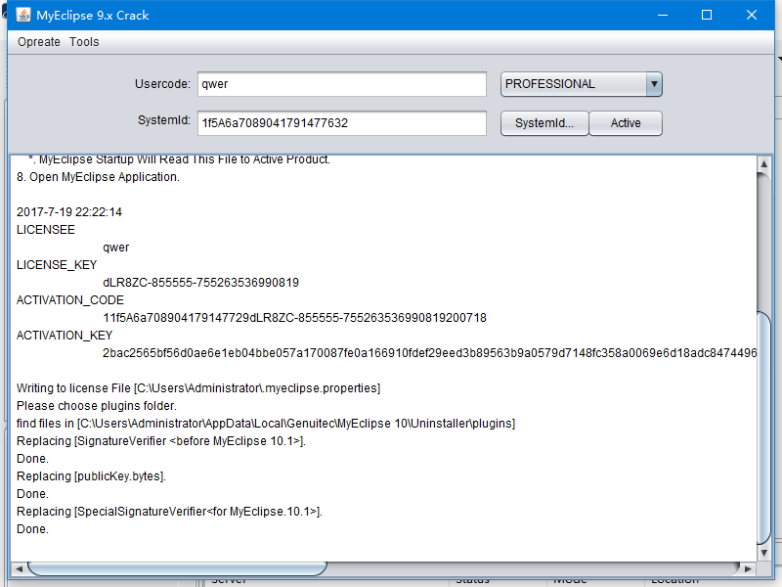782x587 pixels.
Task: Click the licensee value 'qwer' in log
Action: point(115,248)
